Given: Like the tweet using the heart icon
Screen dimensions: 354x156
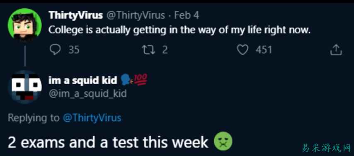Looking at the screenshot, I should click(242, 50).
